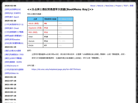138x103 pixels.
Task: Open the NetLify navigation link
Action: point(100,6)
